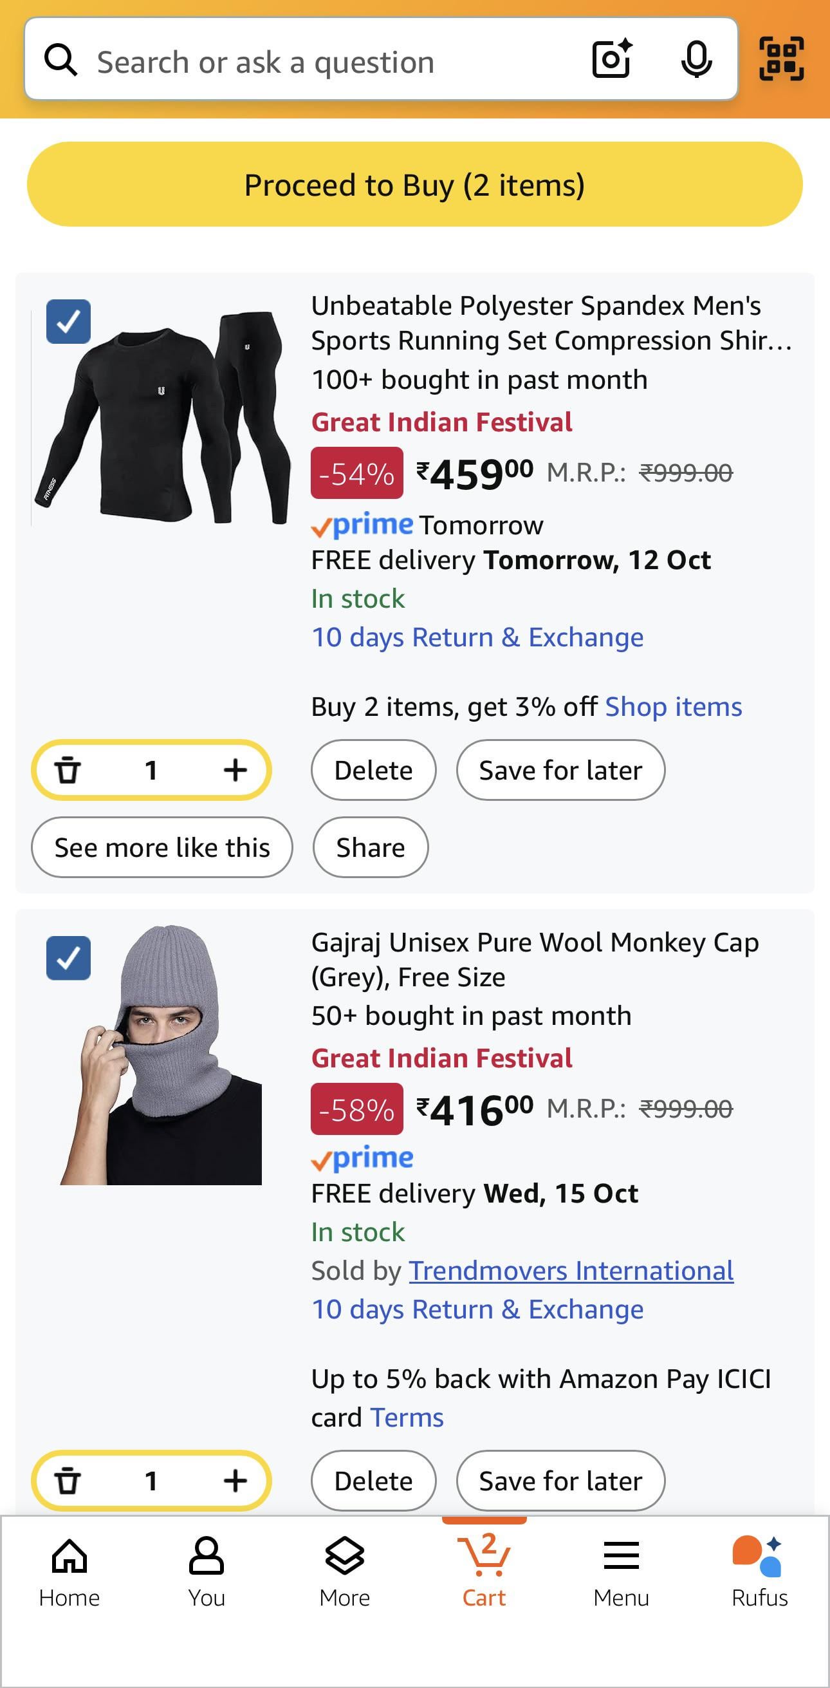Open Shop items offer link
This screenshot has width=830, height=1688.
coord(673,707)
